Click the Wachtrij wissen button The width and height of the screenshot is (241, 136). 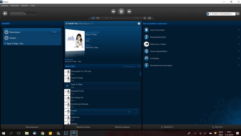83,127
